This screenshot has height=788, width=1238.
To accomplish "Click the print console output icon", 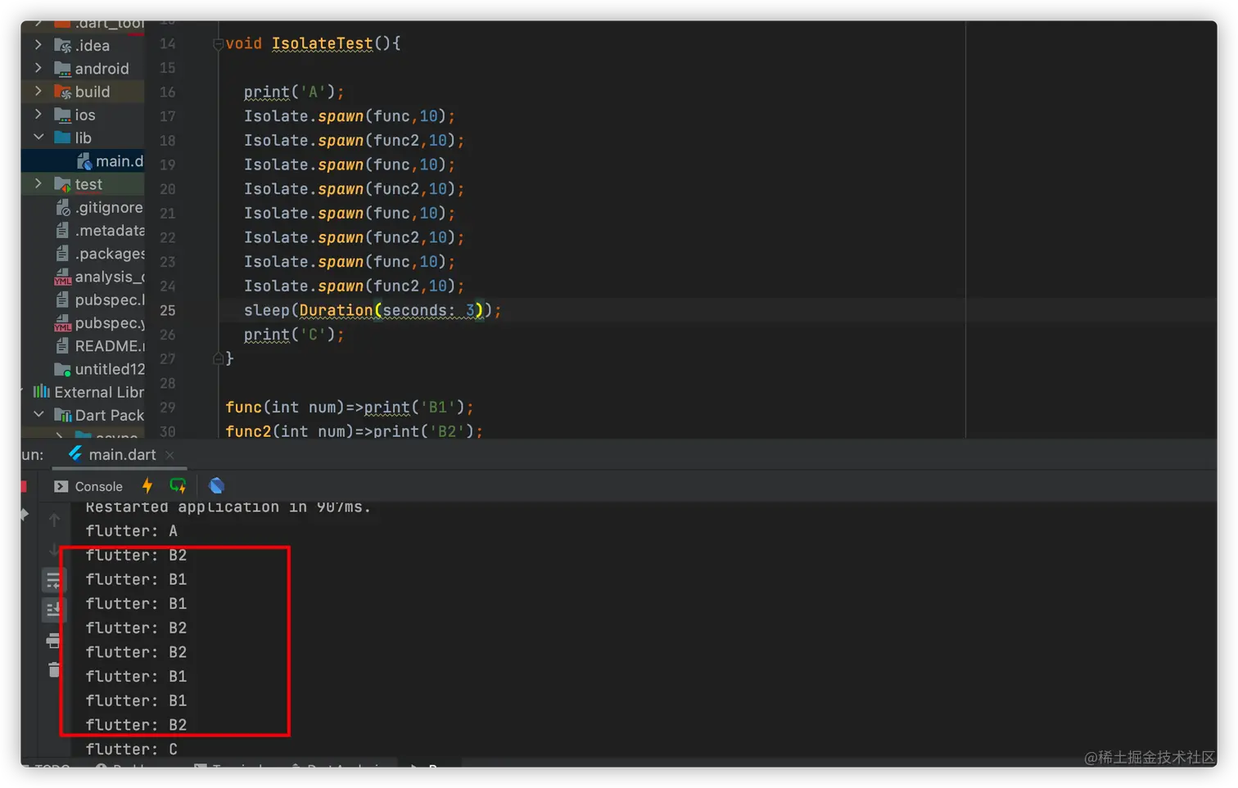I will 53,640.
